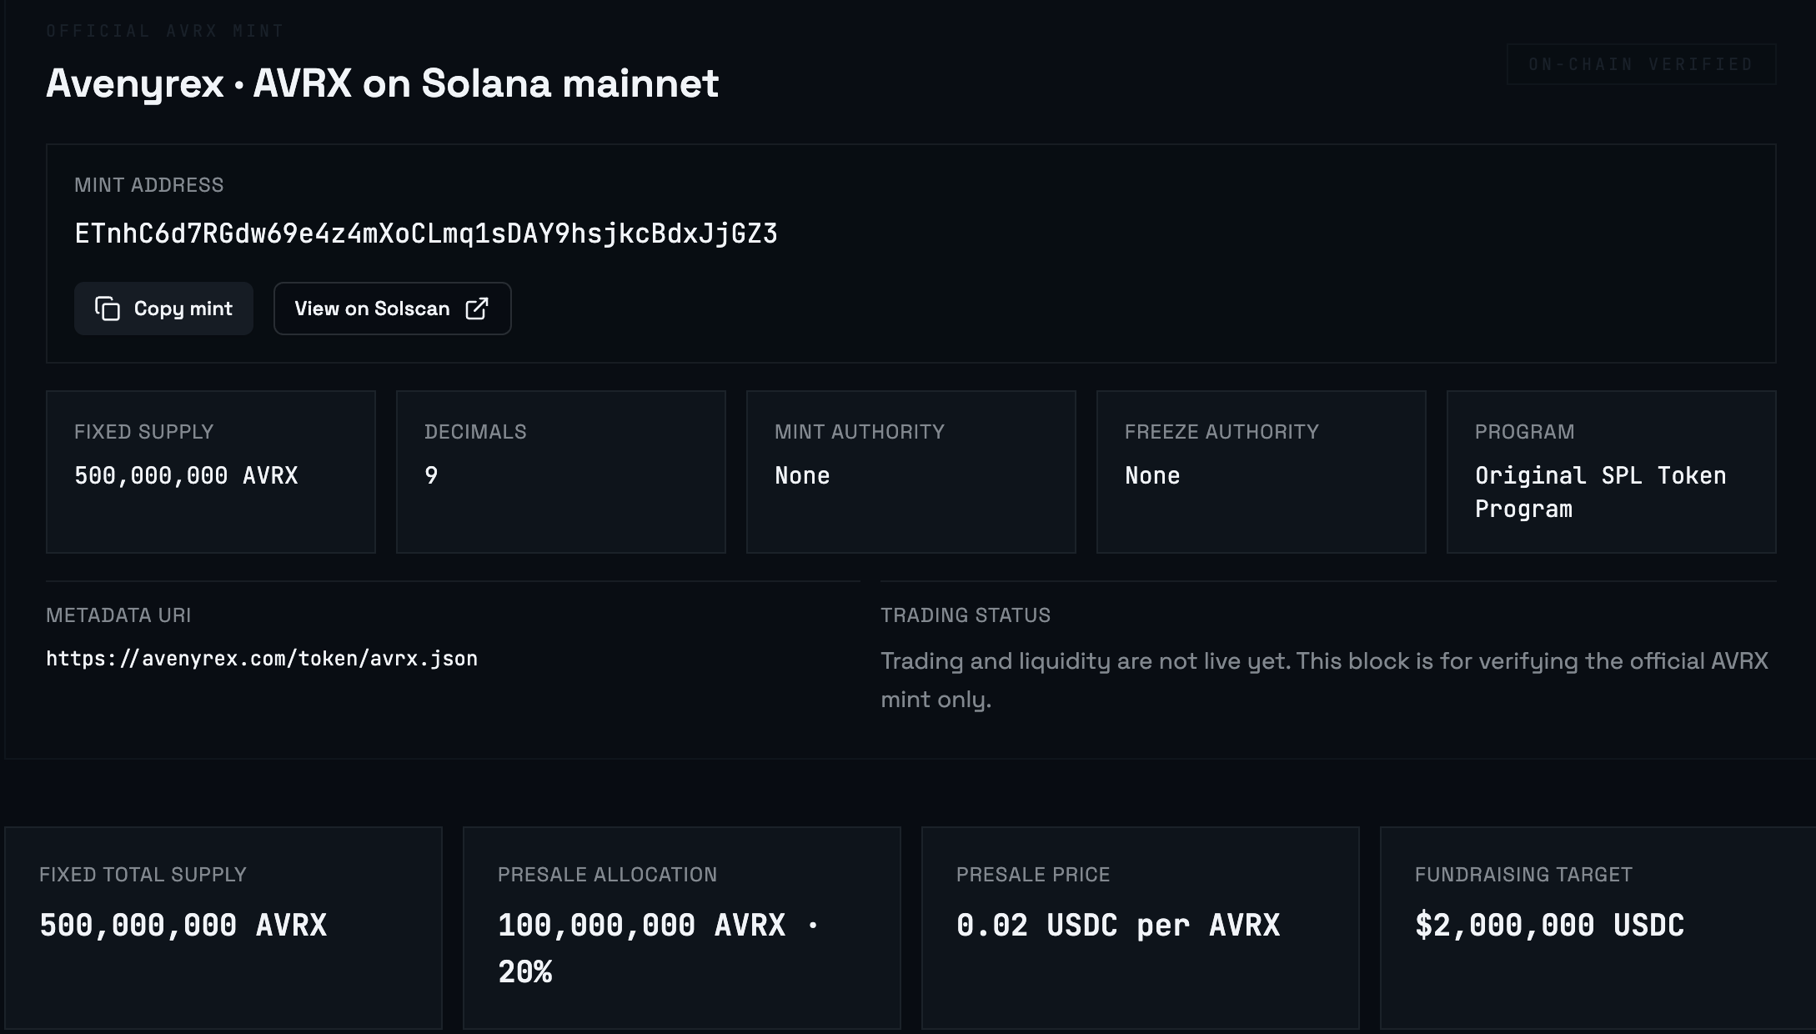Click the Copy mint button label
The image size is (1816, 1034).
click(183, 309)
